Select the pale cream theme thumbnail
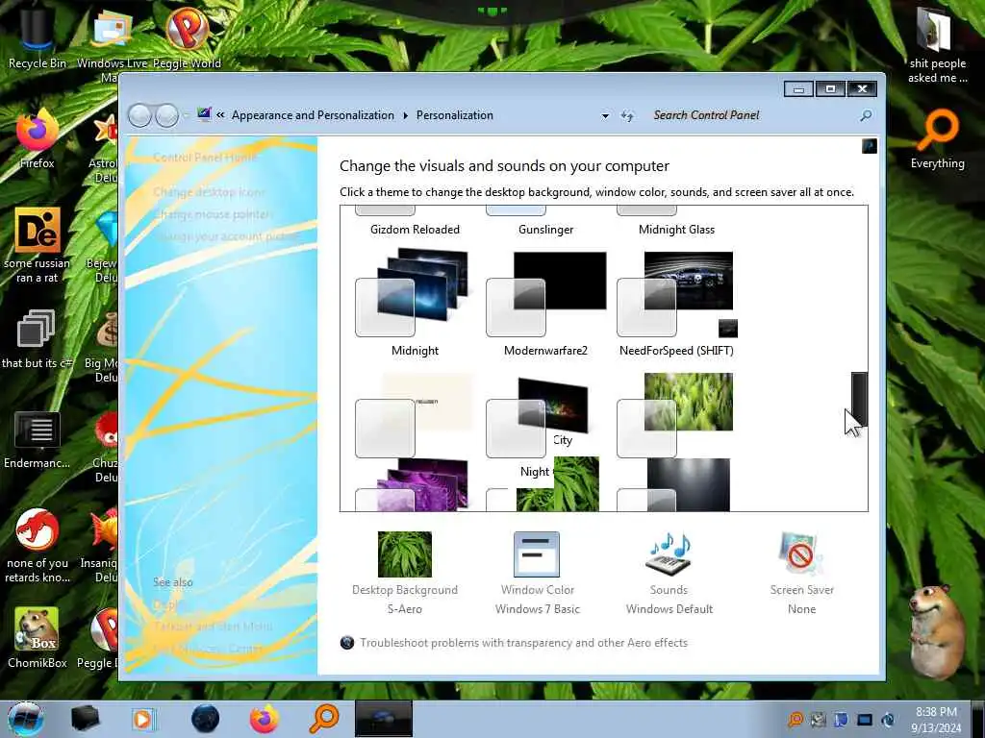Screen dimensions: 985x738 (x=415, y=414)
